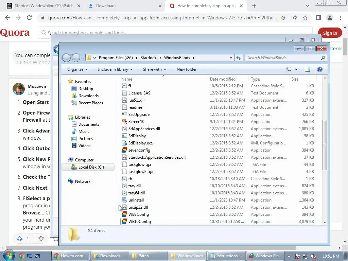348x261 pixels.
Task: Open Windows Firewall taskbar item
Action: coord(265,256)
